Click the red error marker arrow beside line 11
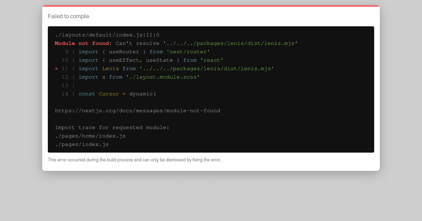The image size is (422, 221). [x=56, y=68]
